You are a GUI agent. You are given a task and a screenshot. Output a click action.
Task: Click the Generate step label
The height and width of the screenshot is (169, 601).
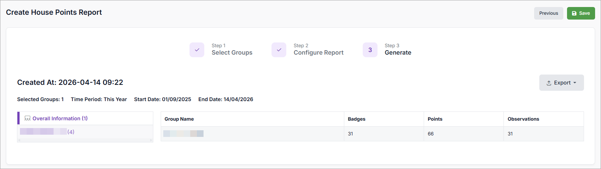(x=398, y=52)
